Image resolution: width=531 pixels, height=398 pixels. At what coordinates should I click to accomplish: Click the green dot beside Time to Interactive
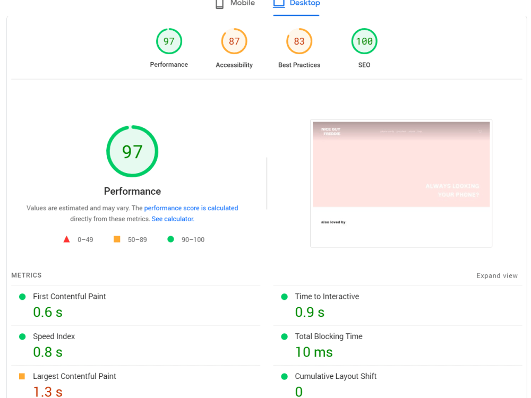pyautogui.click(x=285, y=297)
